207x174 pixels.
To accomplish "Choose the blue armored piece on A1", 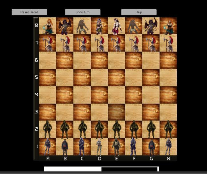I will (x=47, y=147).
